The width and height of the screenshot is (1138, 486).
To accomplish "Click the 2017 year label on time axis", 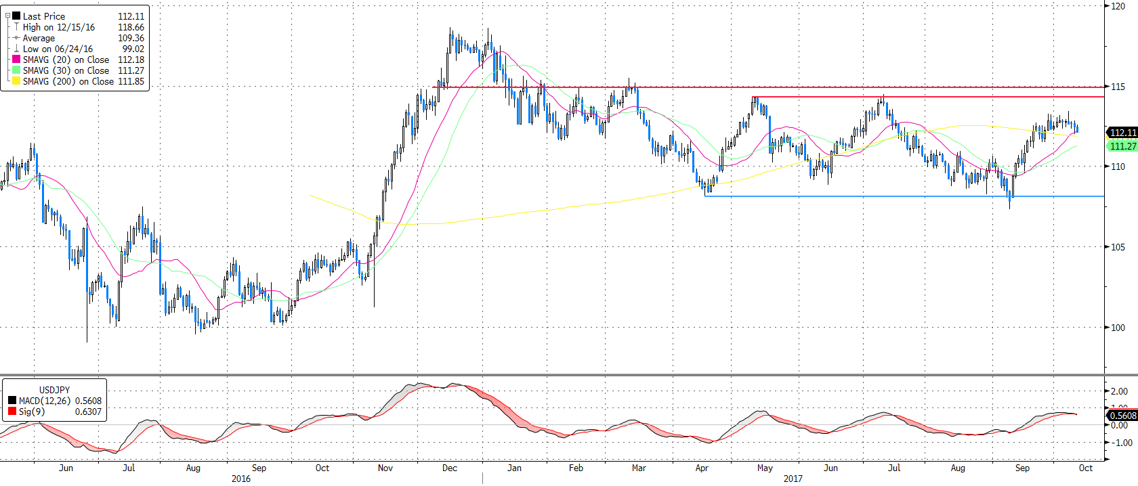I will click(x=793, y=479).
